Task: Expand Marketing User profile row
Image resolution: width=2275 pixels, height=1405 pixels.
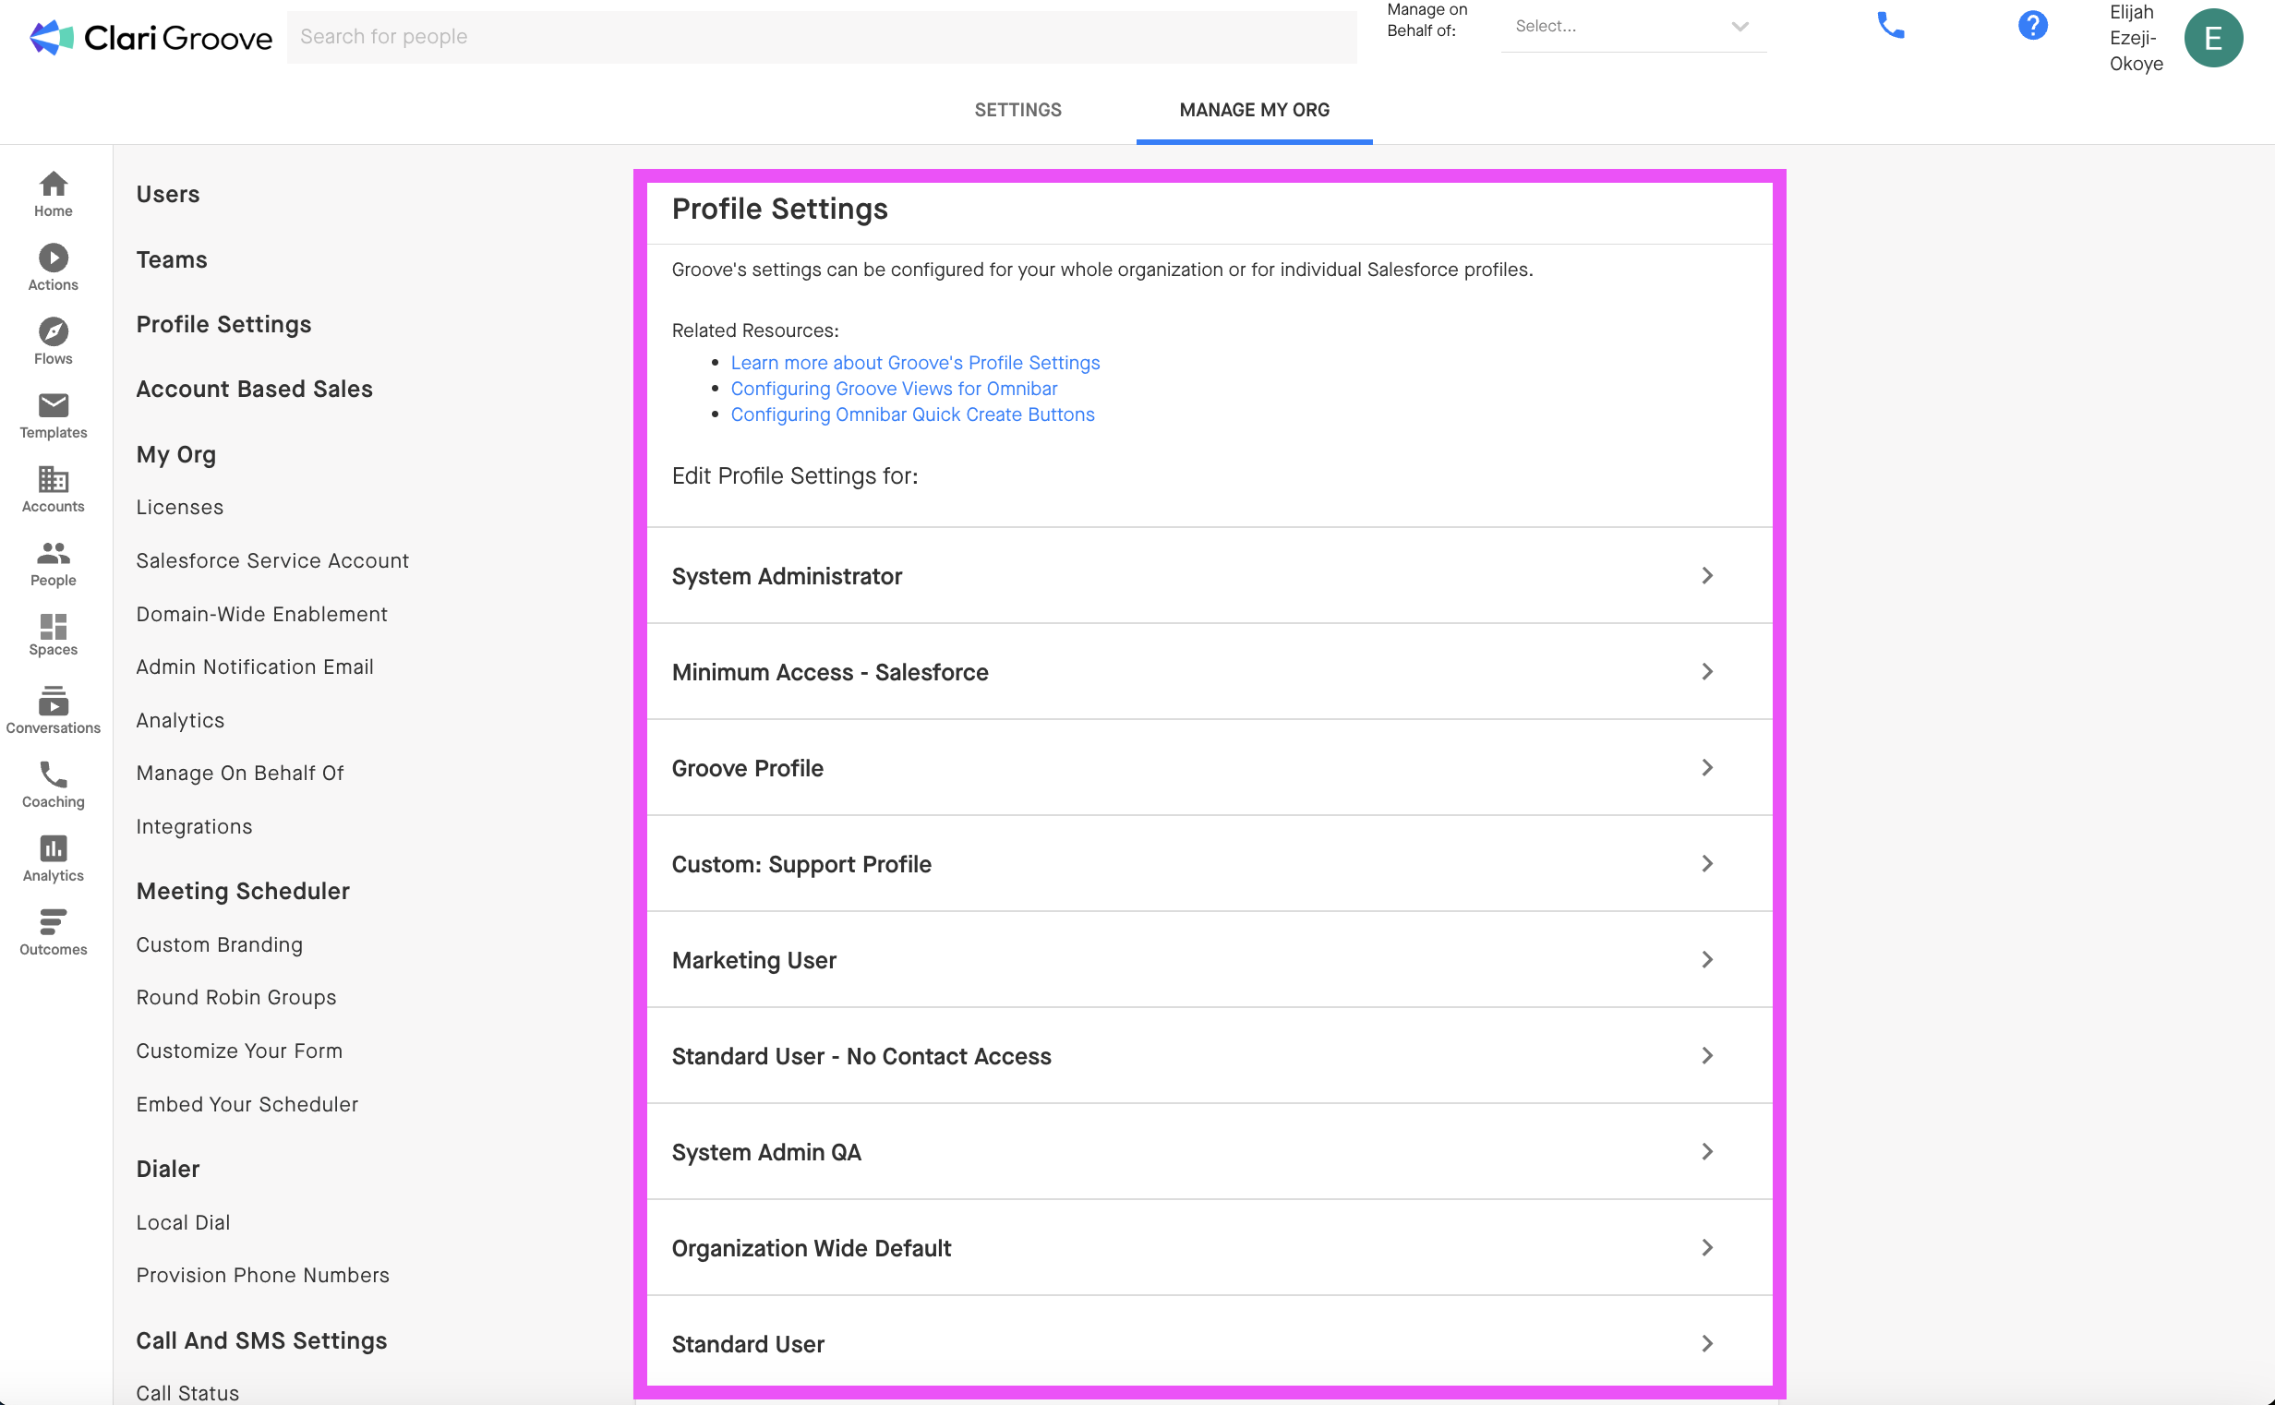Action: coord(1210,959)
